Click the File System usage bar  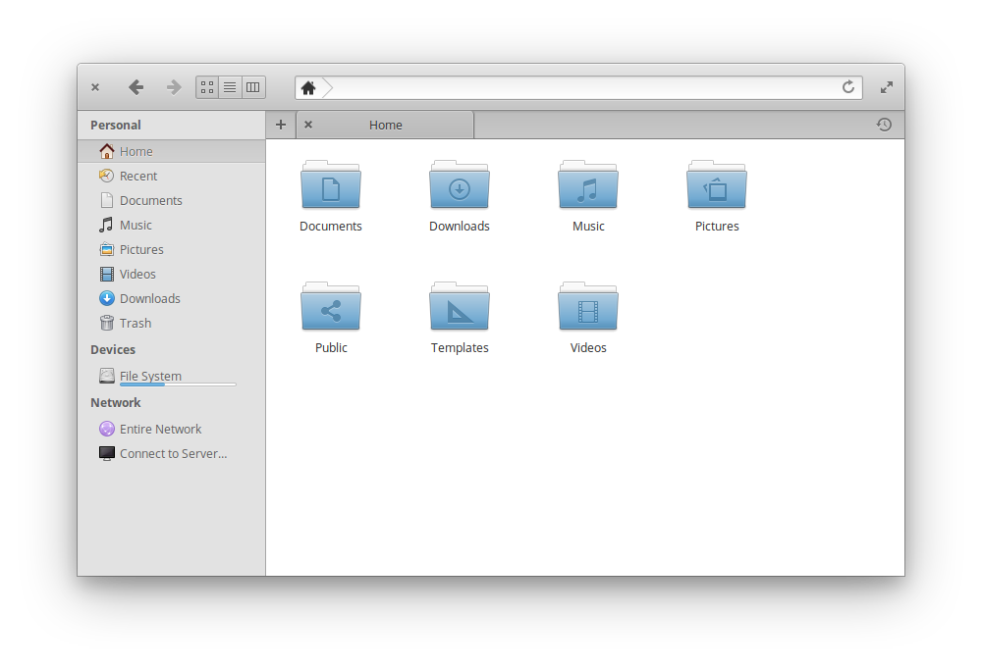pyautogui.click(x=178, y=385)
